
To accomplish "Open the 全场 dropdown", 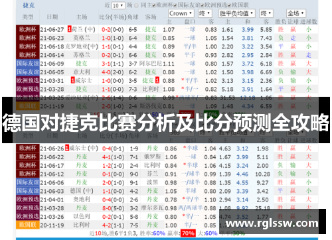I will coord(296,13).
